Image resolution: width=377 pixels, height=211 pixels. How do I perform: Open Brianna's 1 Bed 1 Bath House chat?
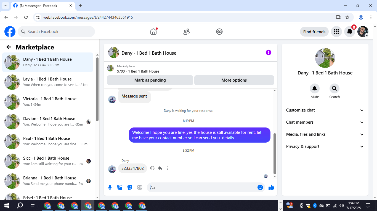click(x=48, y=181)
